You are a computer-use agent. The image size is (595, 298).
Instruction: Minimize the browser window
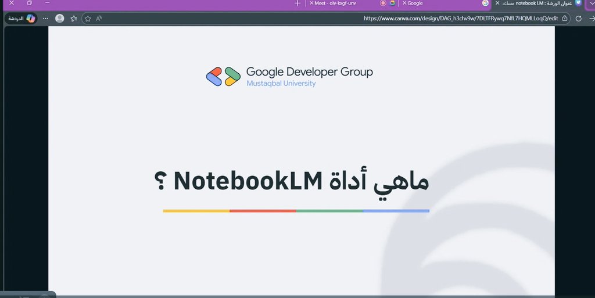pyautogui.click(x=47, y=3)
